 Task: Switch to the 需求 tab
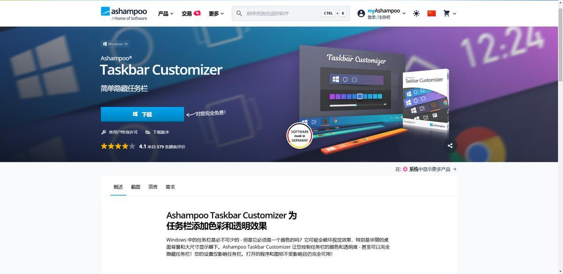(170, 187)
